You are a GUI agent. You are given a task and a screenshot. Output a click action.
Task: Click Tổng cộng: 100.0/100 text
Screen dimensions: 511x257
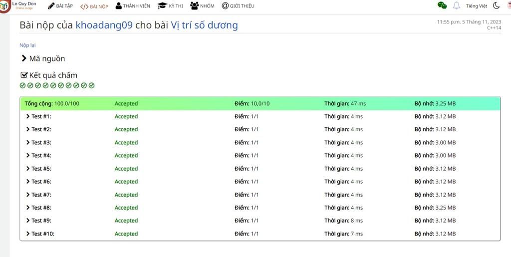click(52, 104)
